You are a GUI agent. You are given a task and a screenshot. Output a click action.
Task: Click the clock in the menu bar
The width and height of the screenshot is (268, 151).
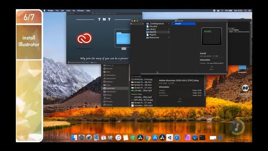(238, 10)
